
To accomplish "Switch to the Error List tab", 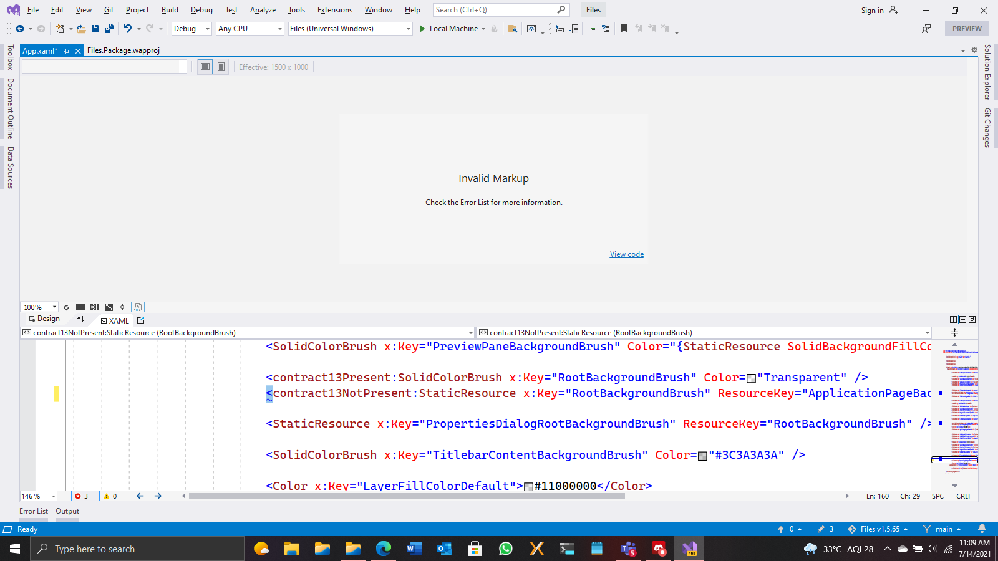I will pos(34,511).
